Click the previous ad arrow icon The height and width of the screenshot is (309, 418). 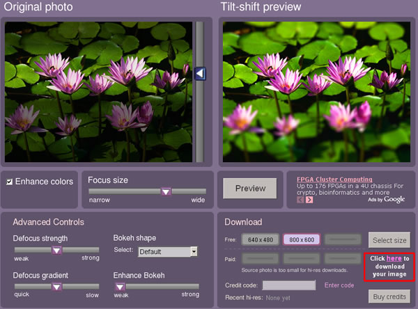[x=300, y=200]
